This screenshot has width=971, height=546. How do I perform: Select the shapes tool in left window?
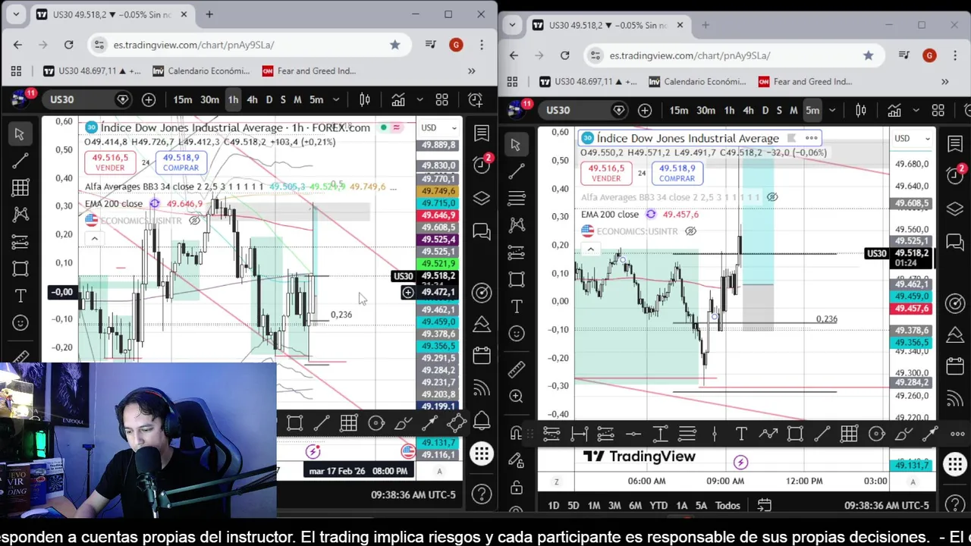click(x=20, y=269)
